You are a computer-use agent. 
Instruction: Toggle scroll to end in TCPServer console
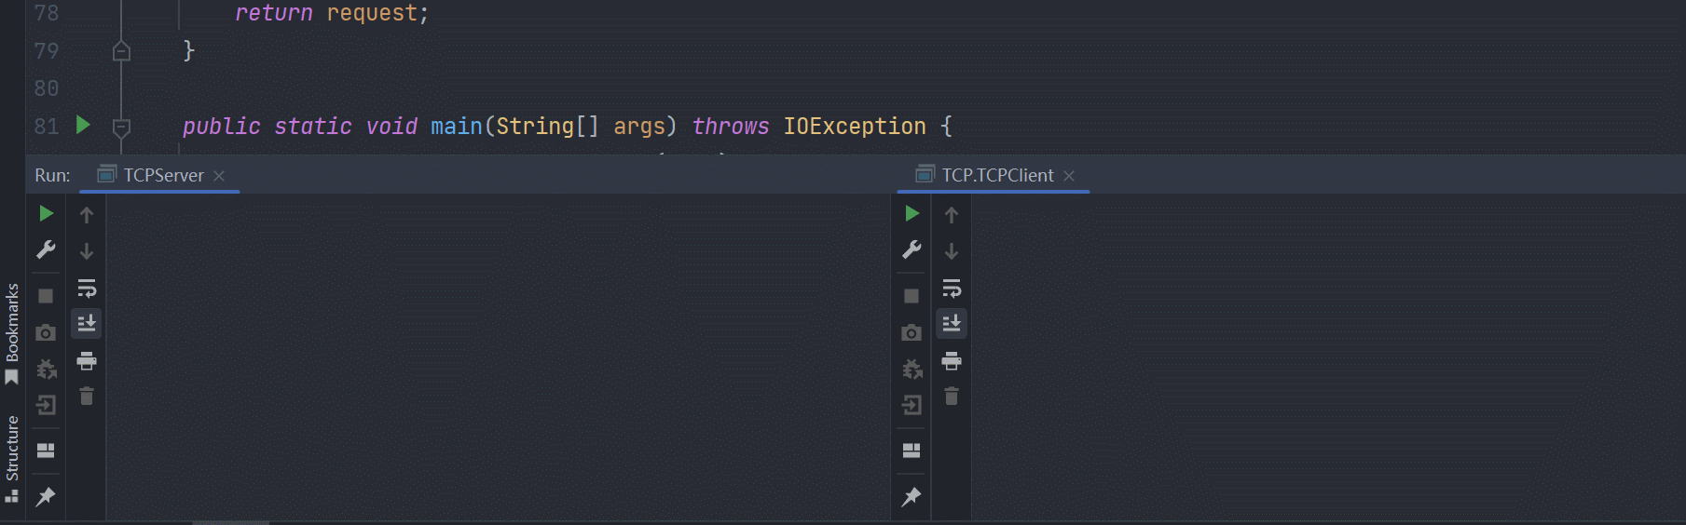click(87, 323)
